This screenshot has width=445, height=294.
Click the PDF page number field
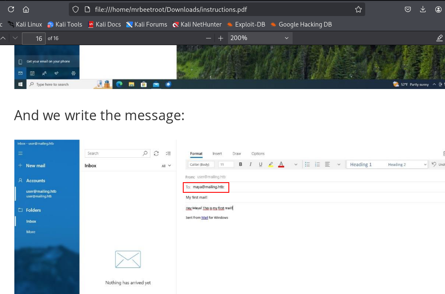[34, 38]
